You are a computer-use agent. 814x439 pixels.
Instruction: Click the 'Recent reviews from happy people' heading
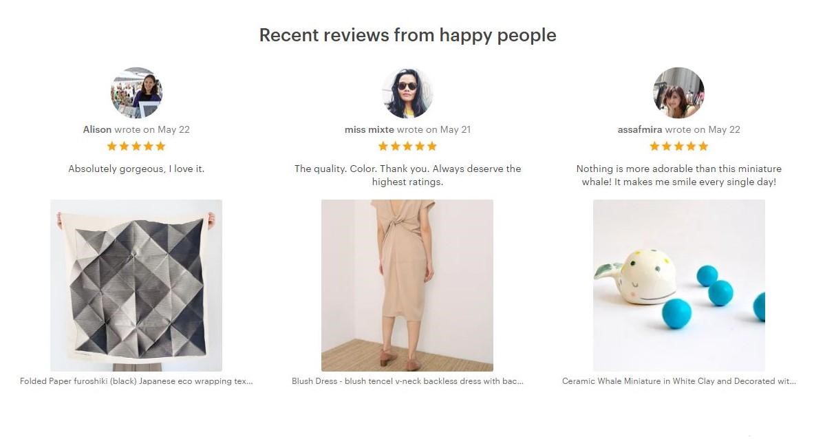point(407,35)
